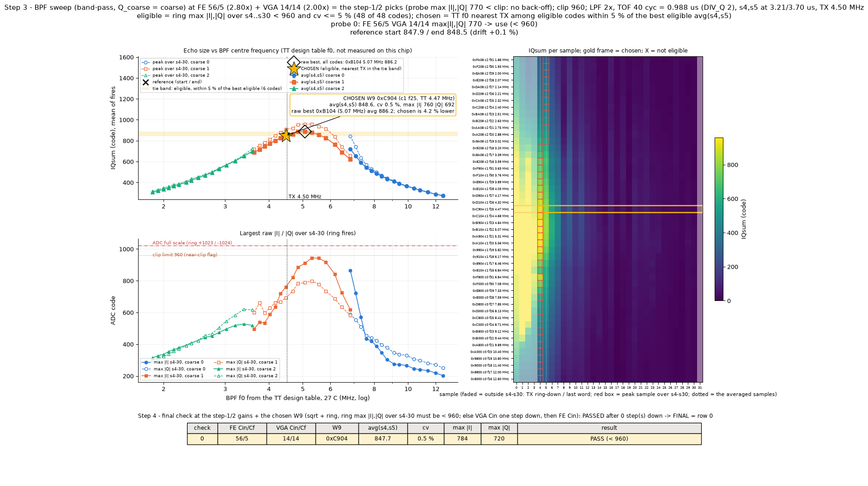Screen dimensions: 868x486
Task: Click the 'tie band: eligible' legend entry
Action: 211,89
